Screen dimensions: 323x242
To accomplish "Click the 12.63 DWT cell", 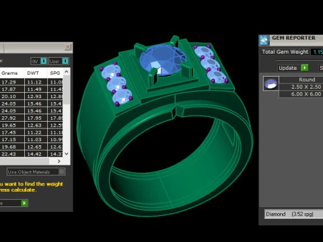I will [36, 125].
